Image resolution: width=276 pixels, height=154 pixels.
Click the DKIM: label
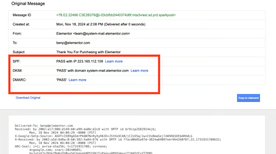pyautogui.click(x=17, y=70)
